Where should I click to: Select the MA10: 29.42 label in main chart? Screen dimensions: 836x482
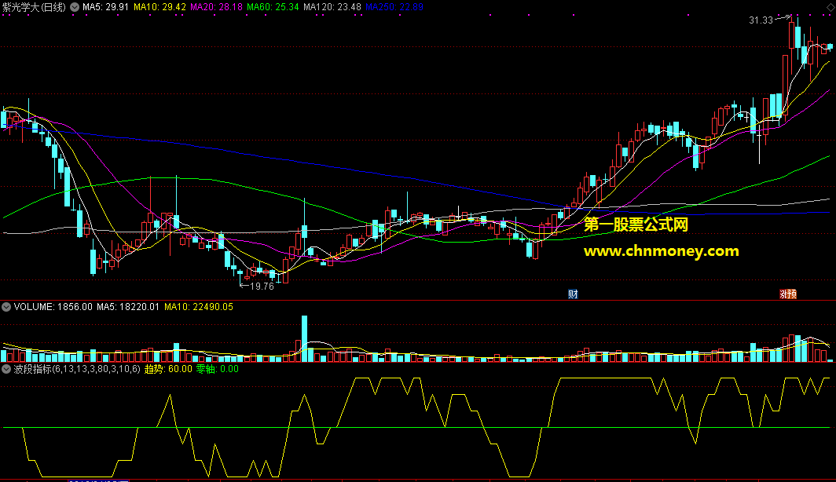pyautogui.click(x=160, y=7)
